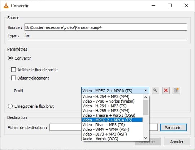Close the Convertir dialog window
The image size is (195, 150).
pos(186,5)
